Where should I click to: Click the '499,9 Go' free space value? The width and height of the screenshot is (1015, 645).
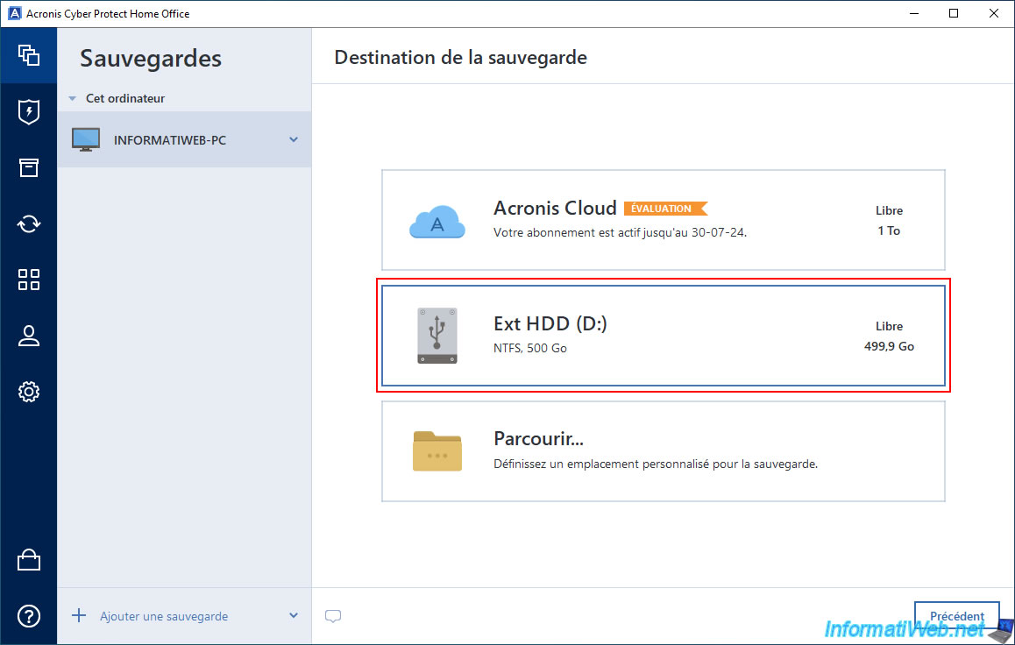point(889,346)
